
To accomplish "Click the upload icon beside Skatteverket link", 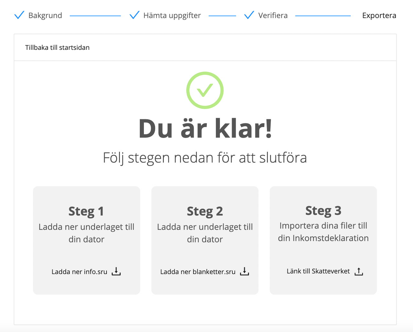I will 359,271.
